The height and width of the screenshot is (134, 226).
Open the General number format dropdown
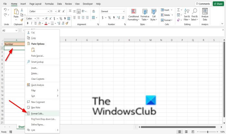tap(124, 11)
